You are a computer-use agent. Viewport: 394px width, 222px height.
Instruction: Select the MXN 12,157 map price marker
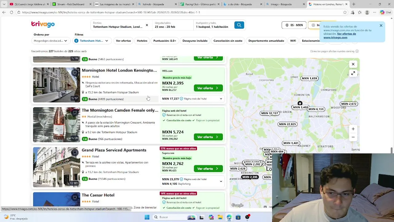click(x=270, y=113)
